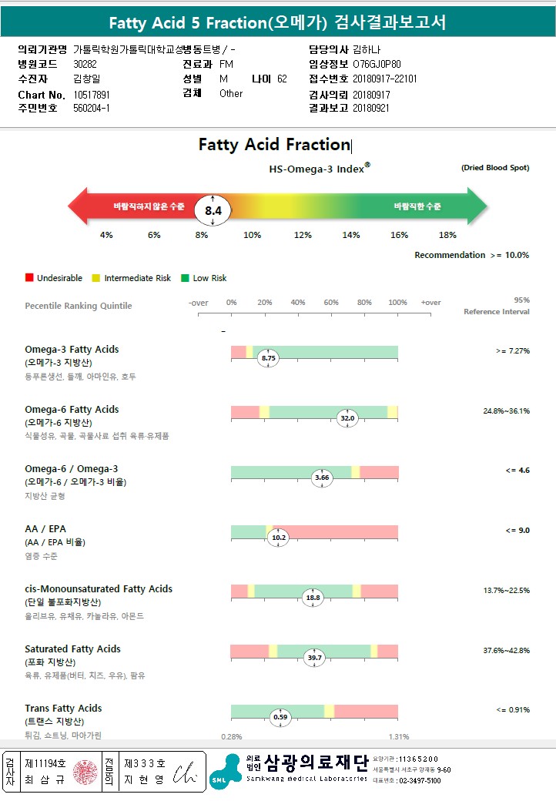
Task: Select the 10.2 AA/EPA ratio marker
Action: point(278,538)
